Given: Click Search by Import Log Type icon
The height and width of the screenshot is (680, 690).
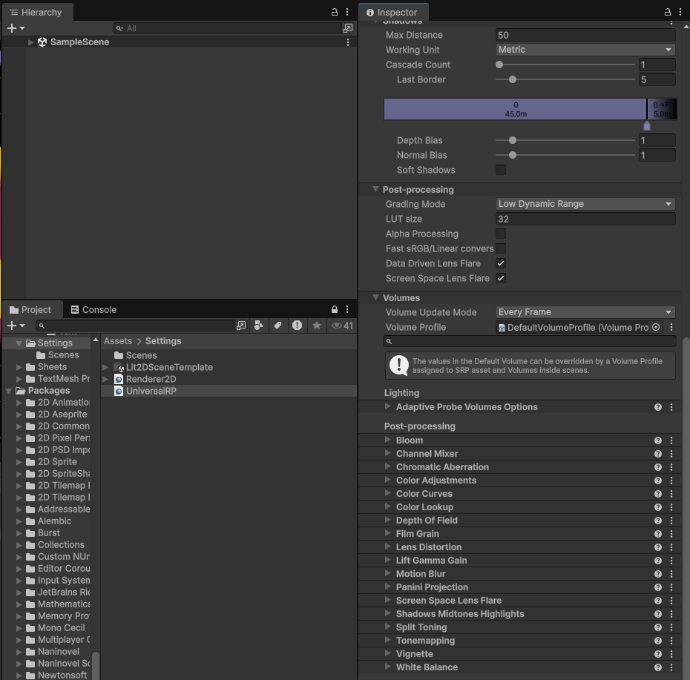Looking at the screenshot, I should 297,326.
